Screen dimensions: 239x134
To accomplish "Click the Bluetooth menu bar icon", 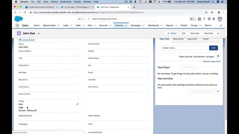I will tap(146, 1).
